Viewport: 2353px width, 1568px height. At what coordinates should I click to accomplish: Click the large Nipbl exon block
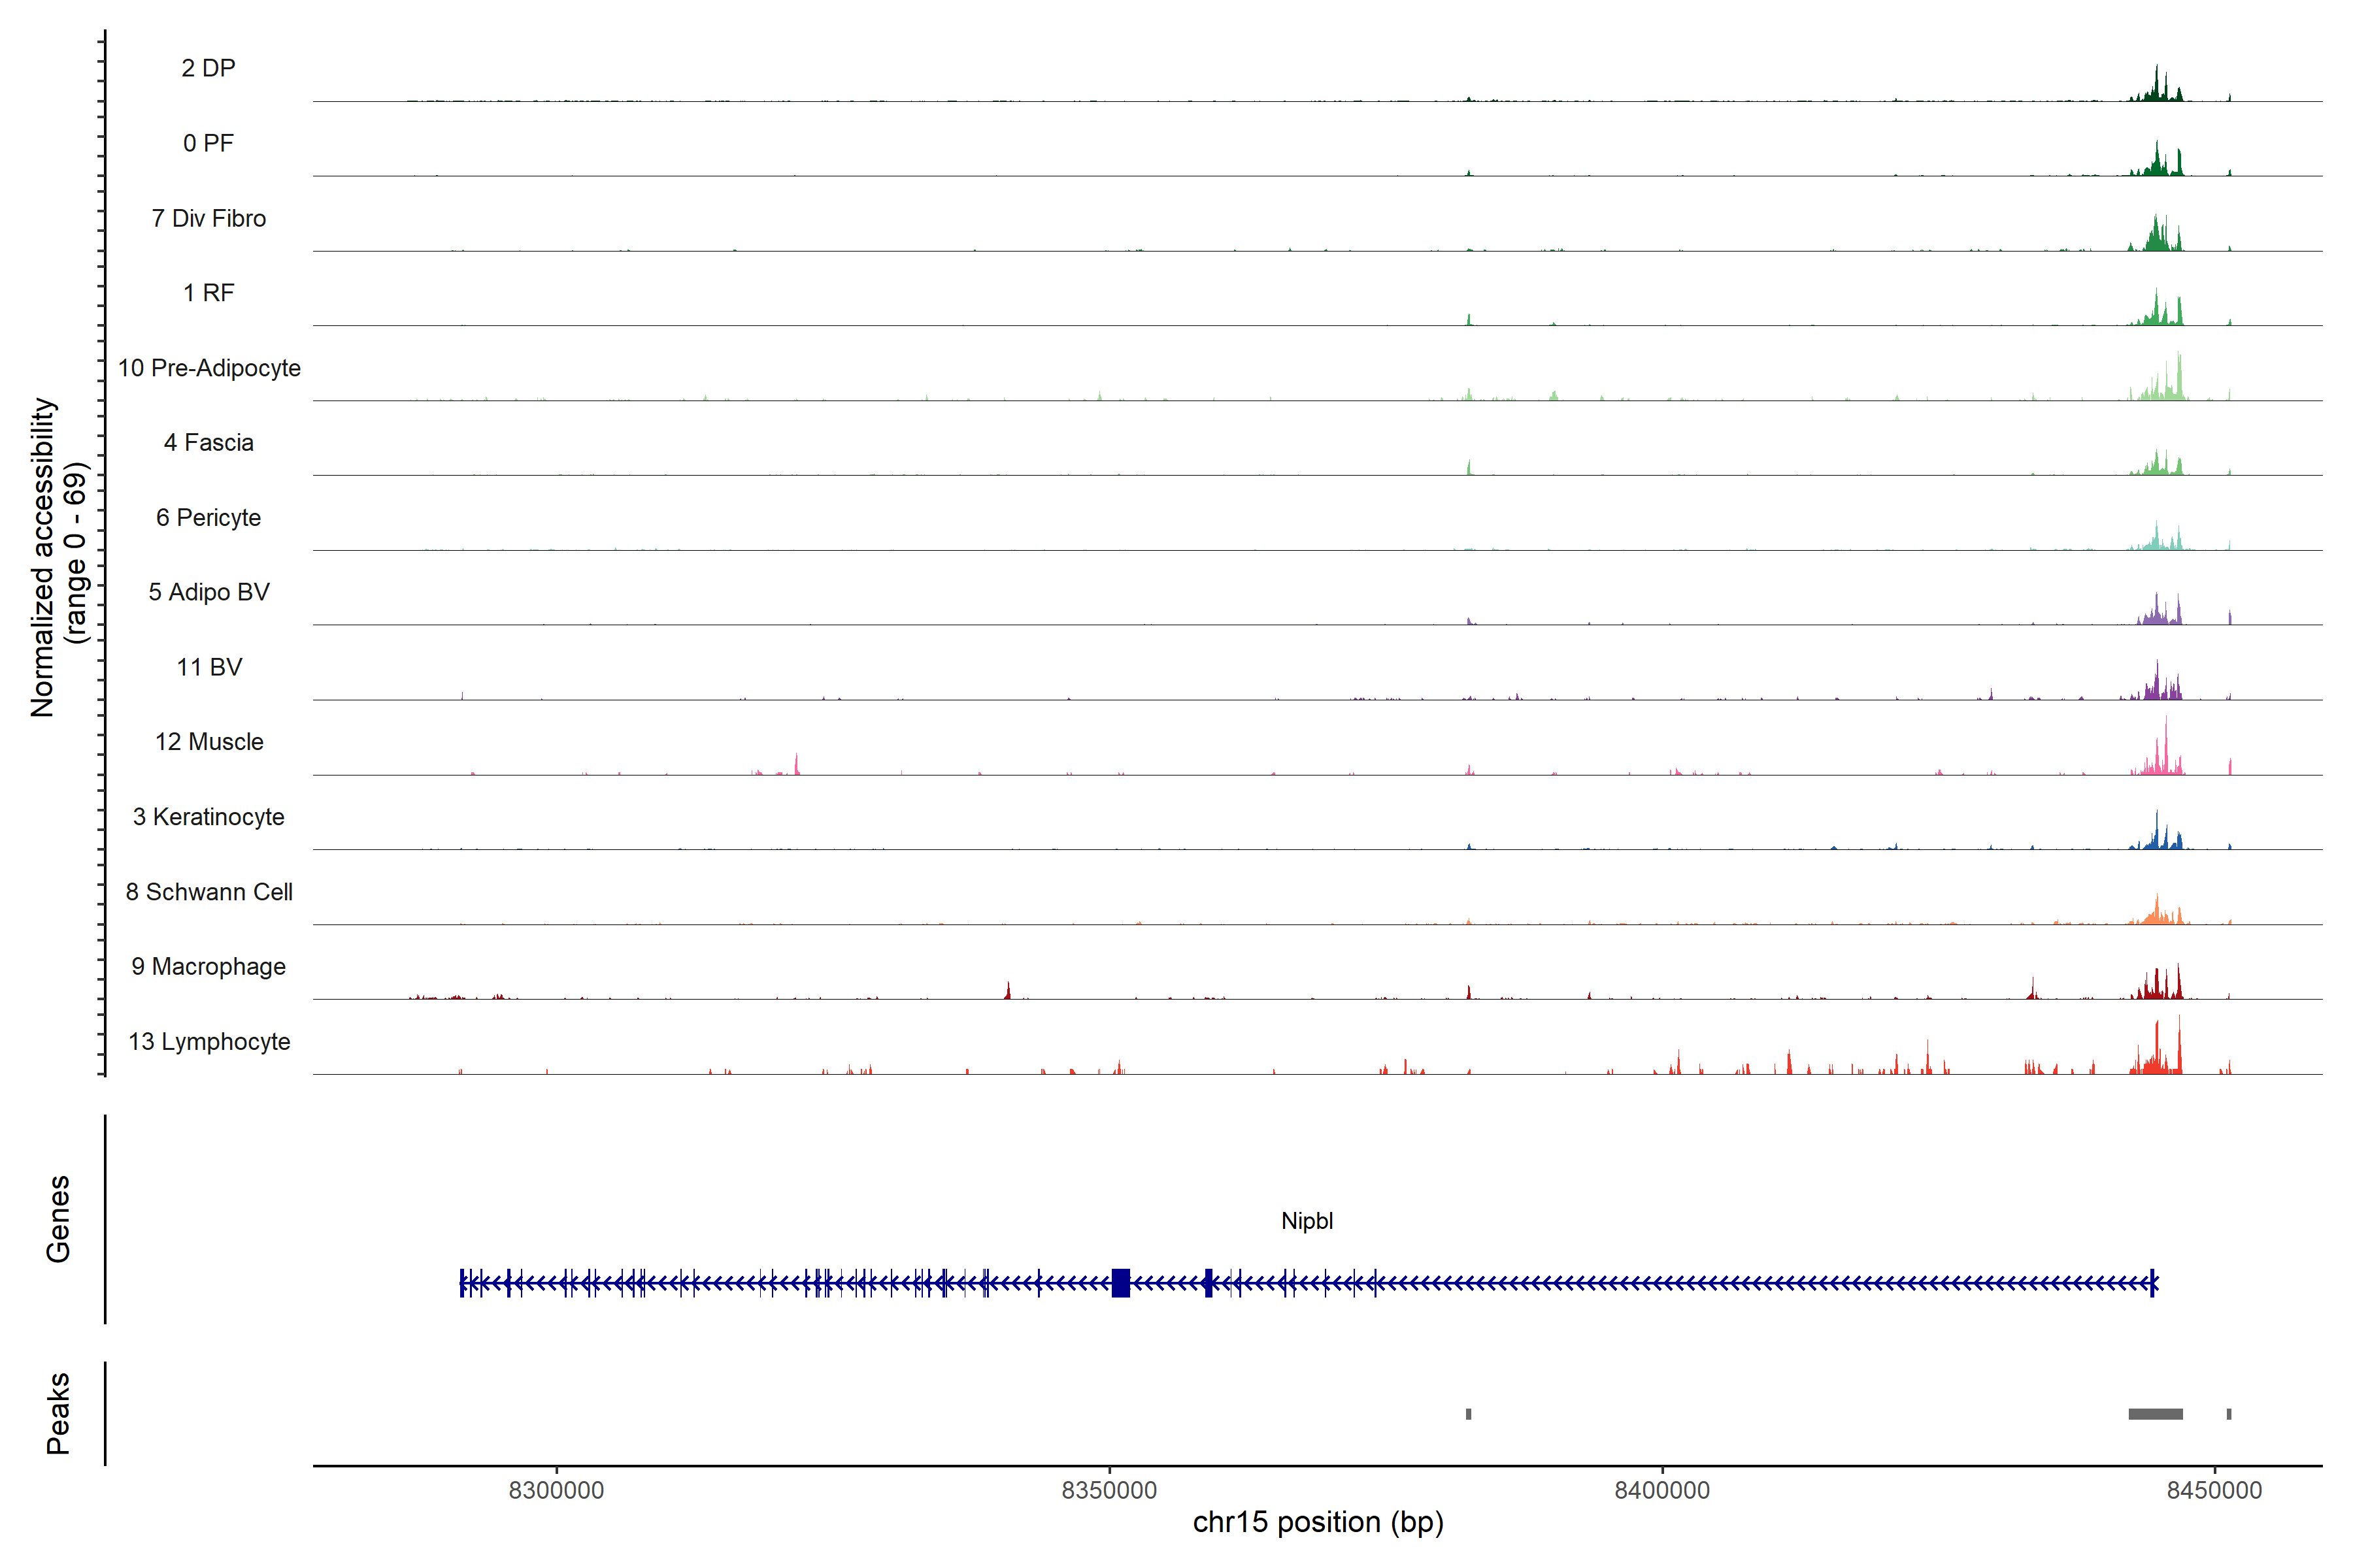point(1120,1283)
